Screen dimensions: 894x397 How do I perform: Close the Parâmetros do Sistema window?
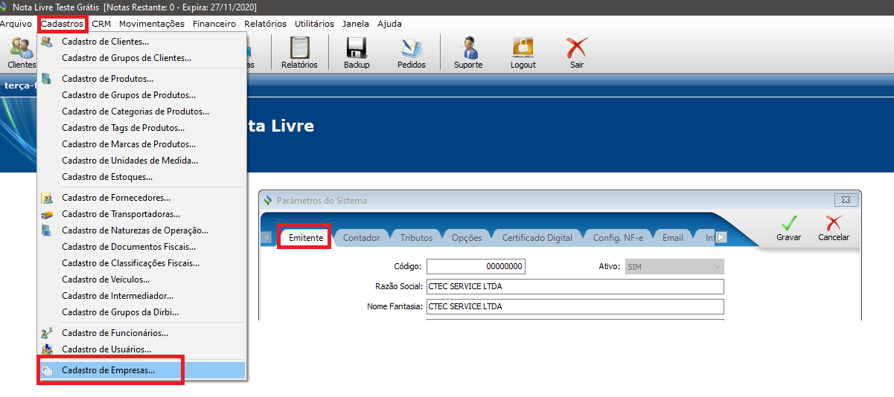[x=846, y=200]
